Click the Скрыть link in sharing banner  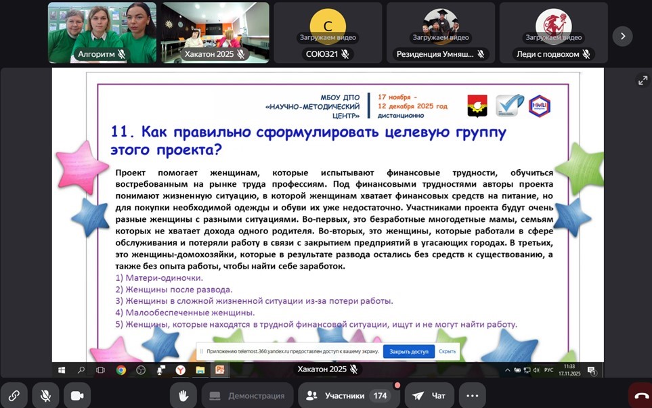point(447,352)
